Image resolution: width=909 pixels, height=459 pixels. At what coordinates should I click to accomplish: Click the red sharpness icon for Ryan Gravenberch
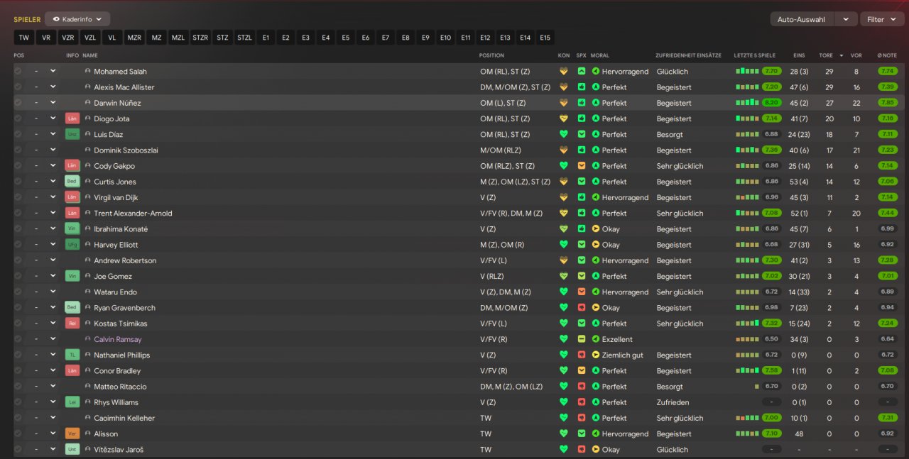point(582,308)
